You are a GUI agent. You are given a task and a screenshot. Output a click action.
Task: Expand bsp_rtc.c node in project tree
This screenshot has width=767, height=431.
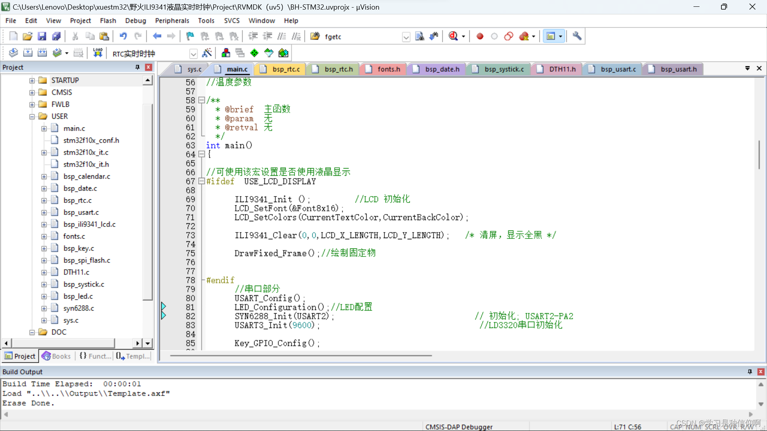[x=44, y=201]
